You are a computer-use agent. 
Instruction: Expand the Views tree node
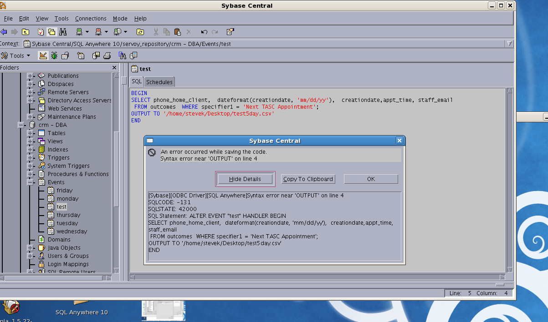(30, 141)
